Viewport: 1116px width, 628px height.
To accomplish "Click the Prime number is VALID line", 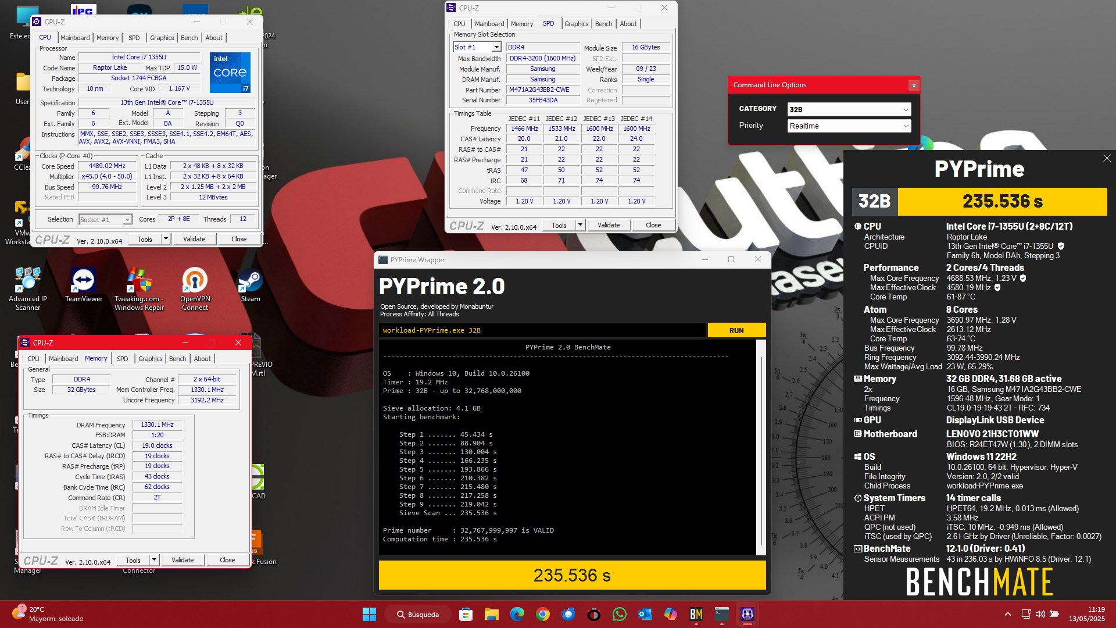I will point(468,530).
